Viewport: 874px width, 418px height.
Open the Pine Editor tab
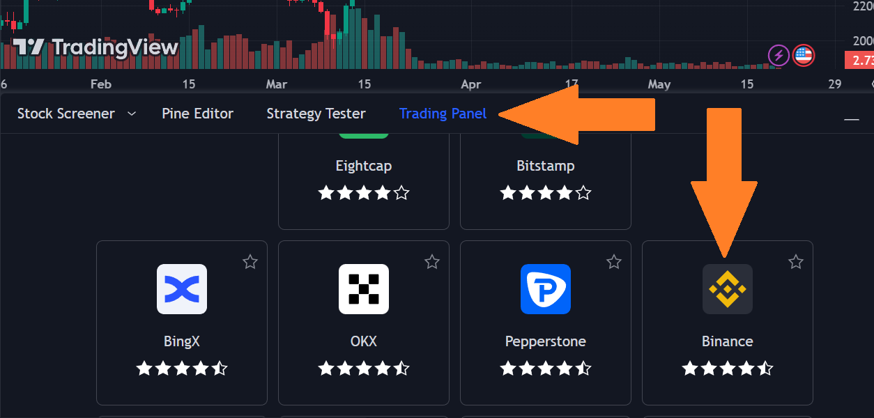pos(197,113)
